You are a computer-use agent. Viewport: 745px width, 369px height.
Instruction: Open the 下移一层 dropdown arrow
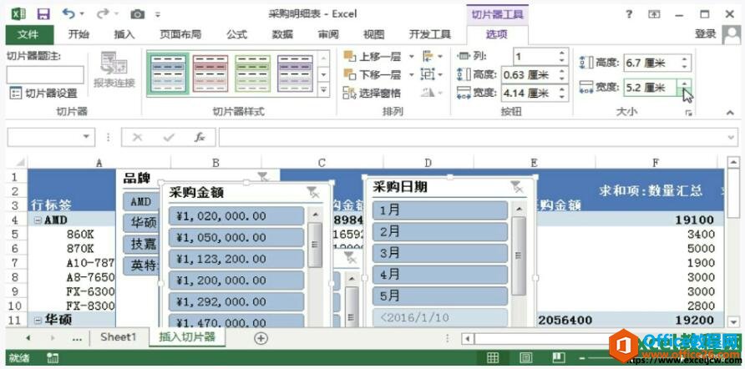pos(412,74)
